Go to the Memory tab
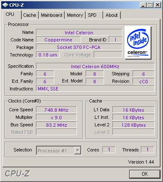 (x=75, y=15)
